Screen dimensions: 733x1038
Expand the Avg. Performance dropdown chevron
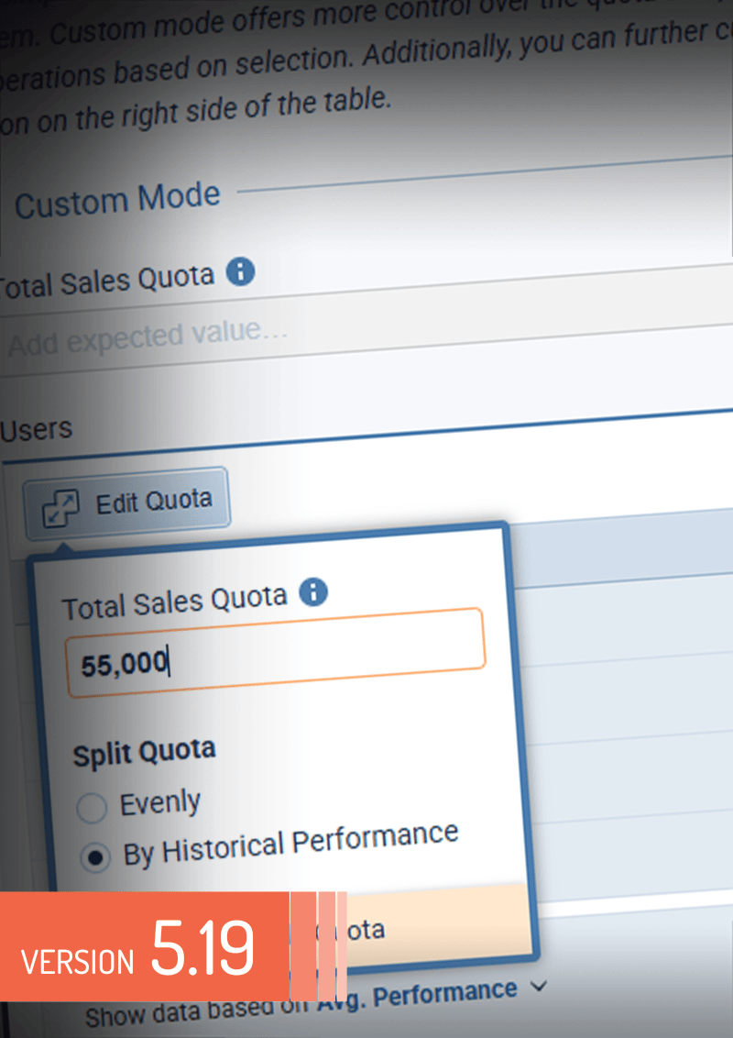[x=539, y=987]
